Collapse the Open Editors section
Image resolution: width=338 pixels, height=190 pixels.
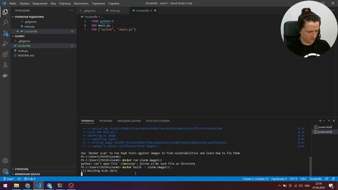click(x=29, y=17)
